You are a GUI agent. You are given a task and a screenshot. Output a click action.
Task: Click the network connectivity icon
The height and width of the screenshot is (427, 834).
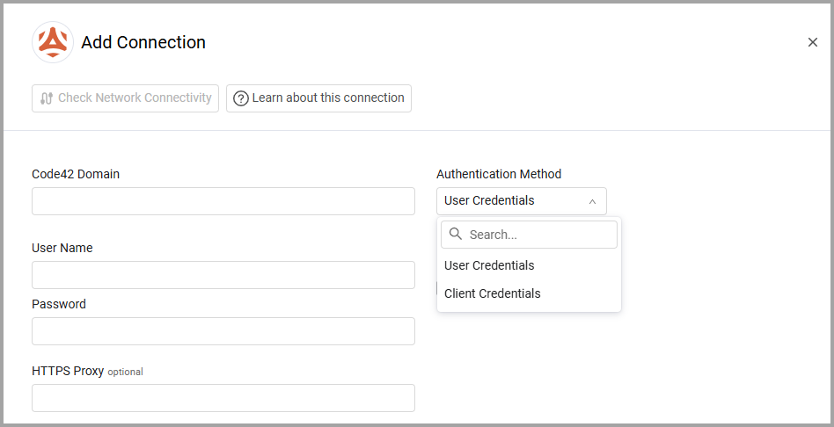click(x=48, y=98)
